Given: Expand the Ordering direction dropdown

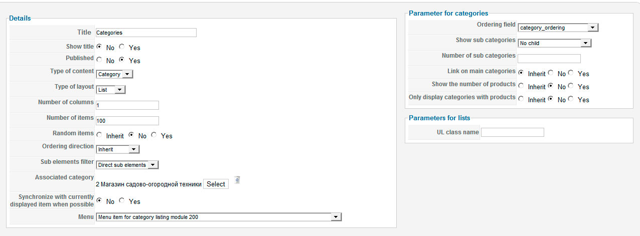Looking at the screenshot, I should (x=117, y=149).
